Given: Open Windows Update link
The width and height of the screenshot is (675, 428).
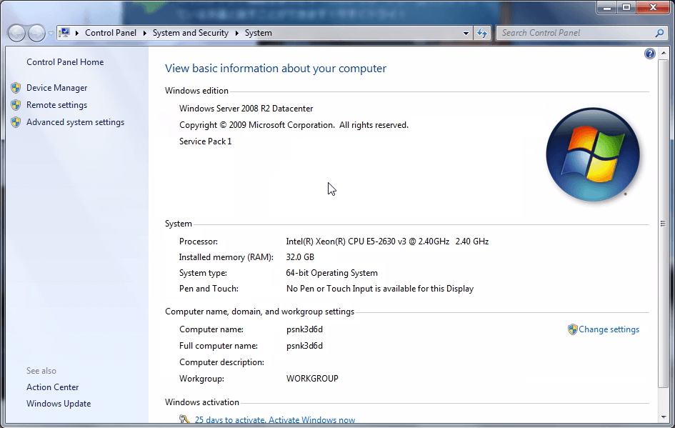Looking at the screenshot, I should (x=59, y=404).
